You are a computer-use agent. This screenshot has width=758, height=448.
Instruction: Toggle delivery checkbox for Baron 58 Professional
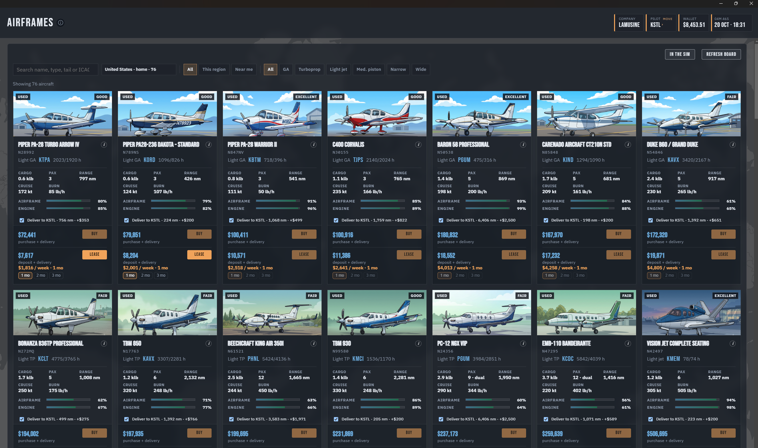point(441,220)
